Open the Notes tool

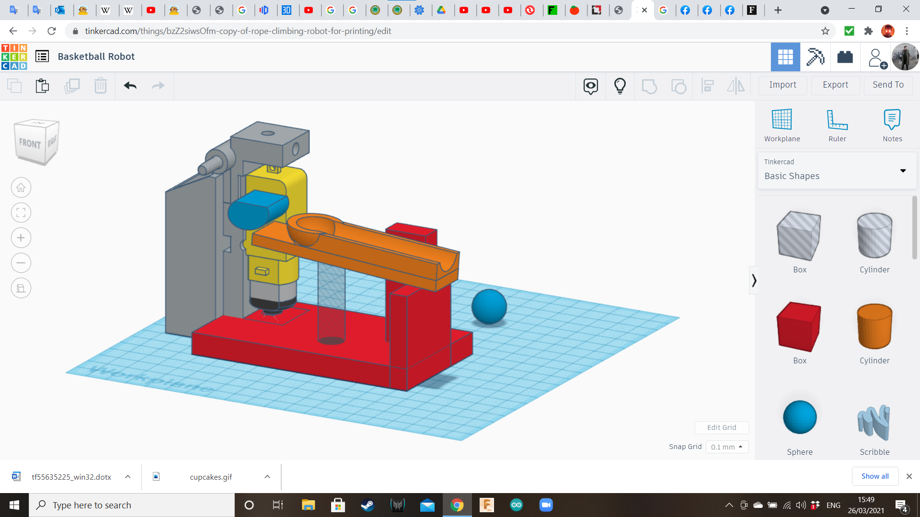click(x=892, y=124)
